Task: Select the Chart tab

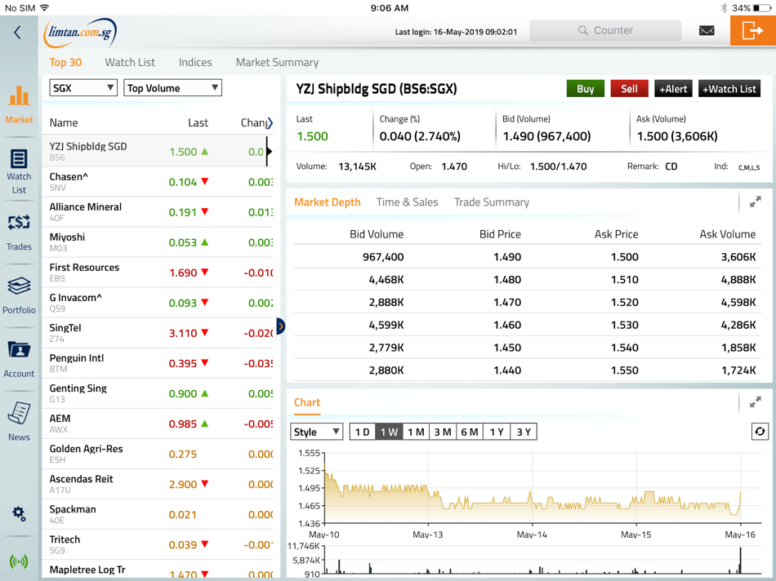Action: click(307, 402)
